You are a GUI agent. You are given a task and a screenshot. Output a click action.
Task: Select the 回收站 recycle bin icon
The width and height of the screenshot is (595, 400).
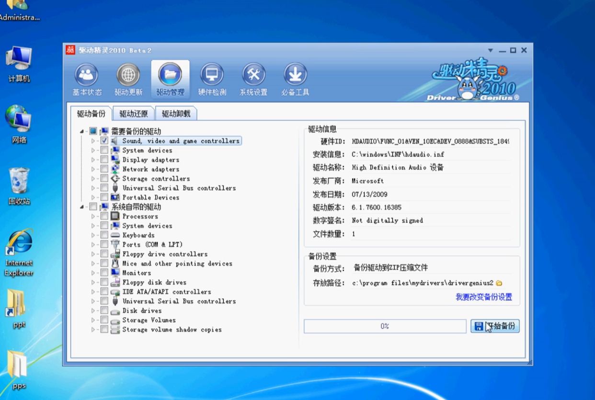pyautogui.click(x=19, y=181)
